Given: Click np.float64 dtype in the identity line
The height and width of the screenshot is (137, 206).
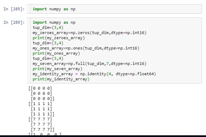Looking at the screenshot, I should (142, 74).
